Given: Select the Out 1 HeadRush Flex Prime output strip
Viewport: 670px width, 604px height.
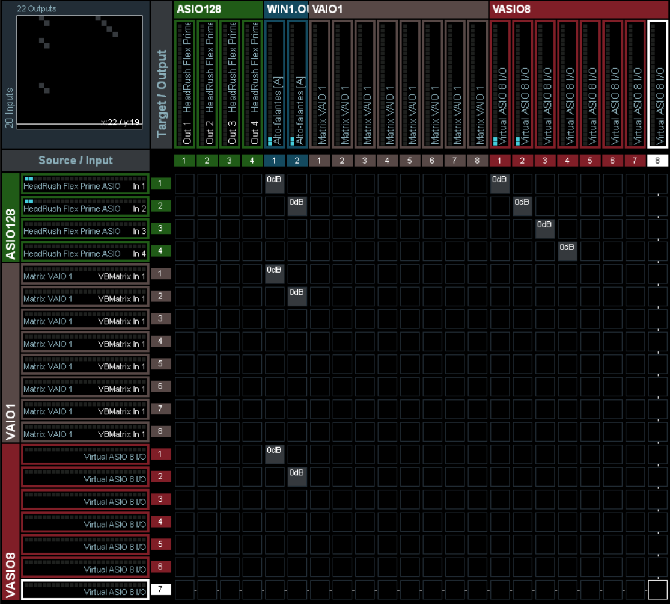Looking at the screenshot, I should point(185,84).
